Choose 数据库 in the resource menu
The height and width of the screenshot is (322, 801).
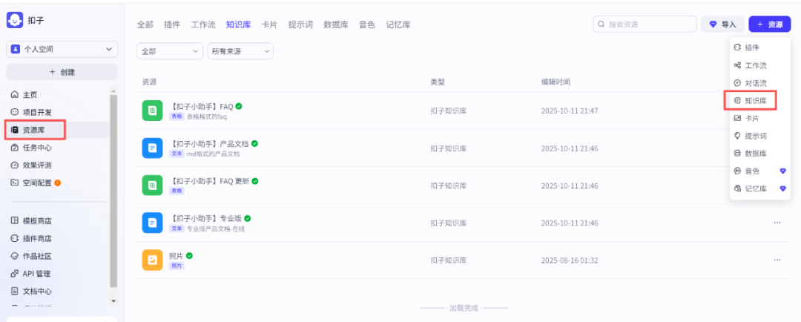(760, 154)
